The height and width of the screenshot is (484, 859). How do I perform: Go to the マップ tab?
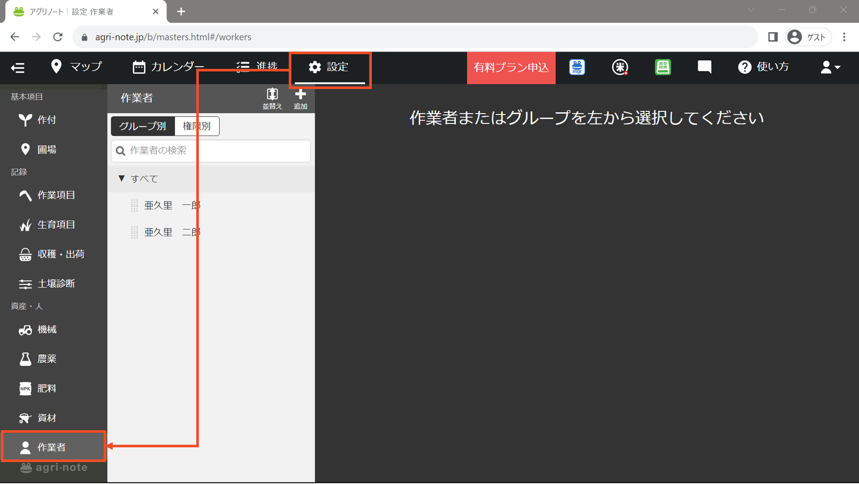[x=77, y=67]
